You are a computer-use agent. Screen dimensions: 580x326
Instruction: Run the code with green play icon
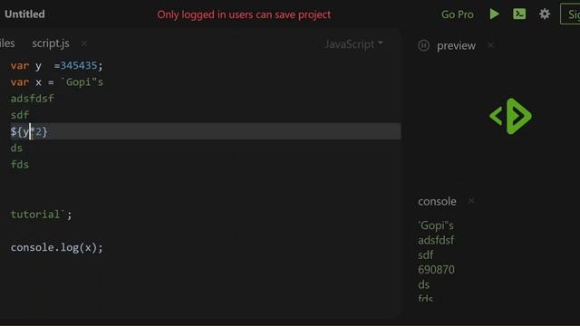click(494, 14)
